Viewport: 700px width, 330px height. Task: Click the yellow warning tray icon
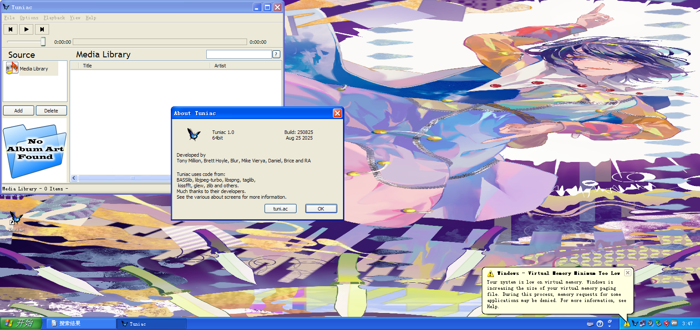coord(627,323)
